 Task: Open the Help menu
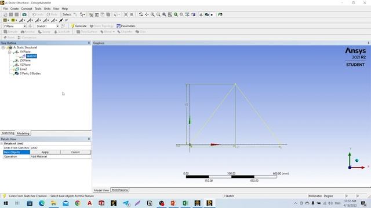[x=65, y=9]
